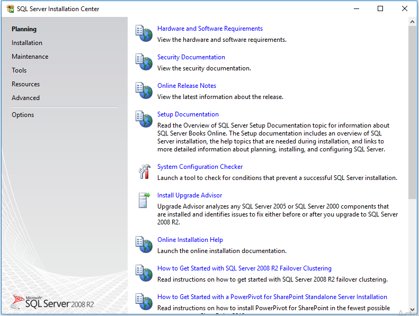Open the Online Installation Help link
Image resolution: width=419 pixels, height=316 pixels.
[x=190, y=240]
